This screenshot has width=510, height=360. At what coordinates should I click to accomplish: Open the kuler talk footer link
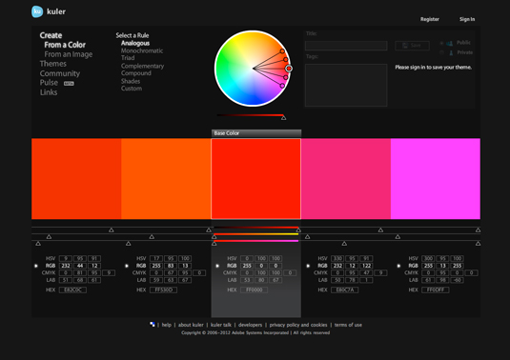pos(221,325)
